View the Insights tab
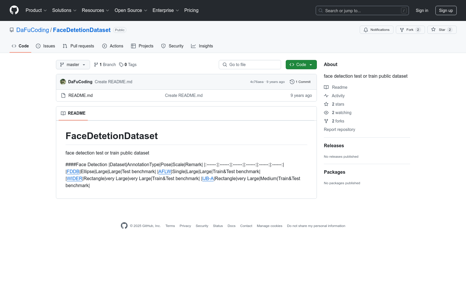Image resolution: width=466 pixels, height=291 pixels. click(x=202, y=46)
